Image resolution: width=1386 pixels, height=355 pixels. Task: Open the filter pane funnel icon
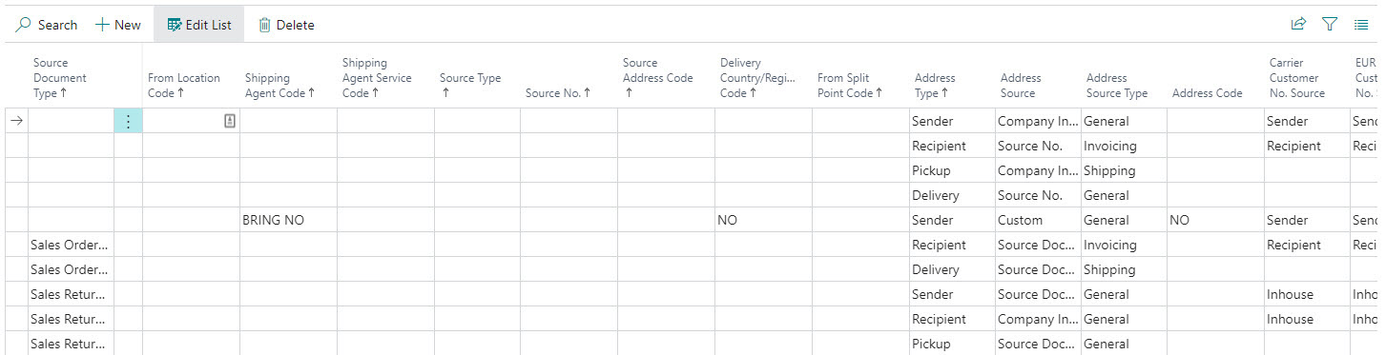[x=1330, y=24]
